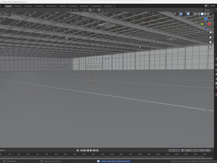Open the Scripting workspace tab
The height and width of the screenshot is (163, 217).
[x=108, y=6]
